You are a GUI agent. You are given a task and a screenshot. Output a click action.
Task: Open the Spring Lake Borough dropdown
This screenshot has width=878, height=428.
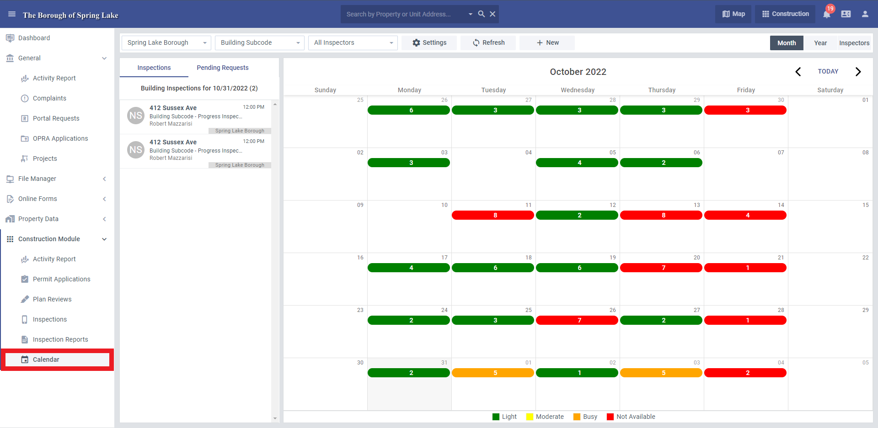coord(166,43)
